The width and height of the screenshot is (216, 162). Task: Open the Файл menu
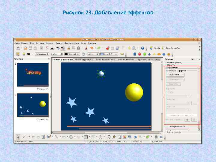17,43
